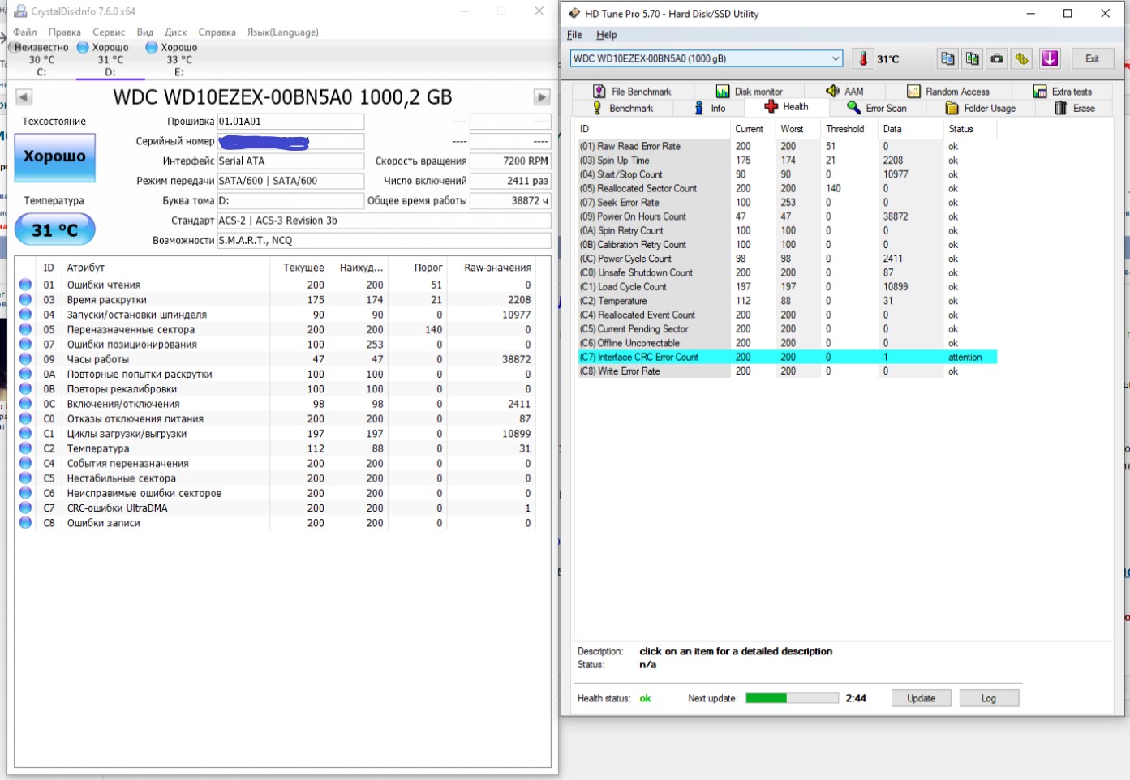Expand the WDC WD10EZEX drive dropdown in HD Tune

click(x=836, y=58)
